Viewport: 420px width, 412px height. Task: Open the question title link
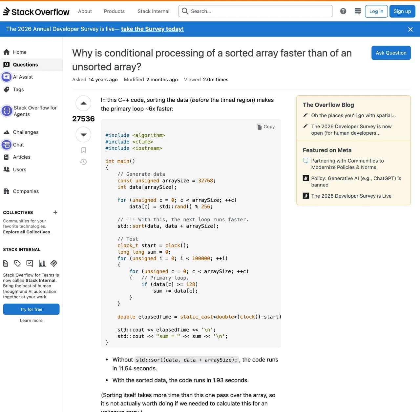(x=212, y=60)
